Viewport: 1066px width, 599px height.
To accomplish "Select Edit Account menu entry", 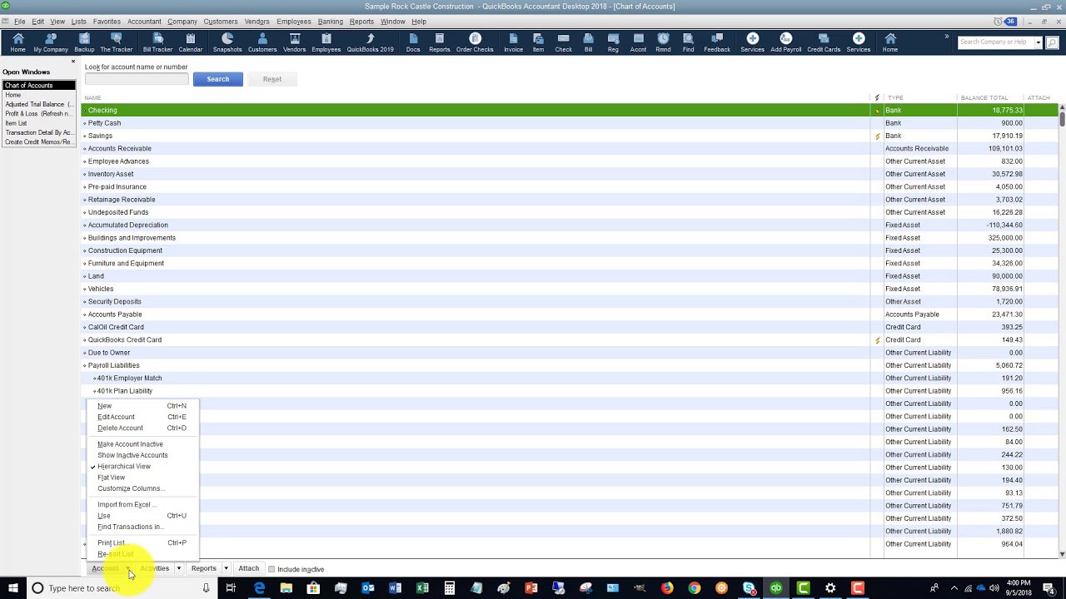I will [x=116, y=417].
